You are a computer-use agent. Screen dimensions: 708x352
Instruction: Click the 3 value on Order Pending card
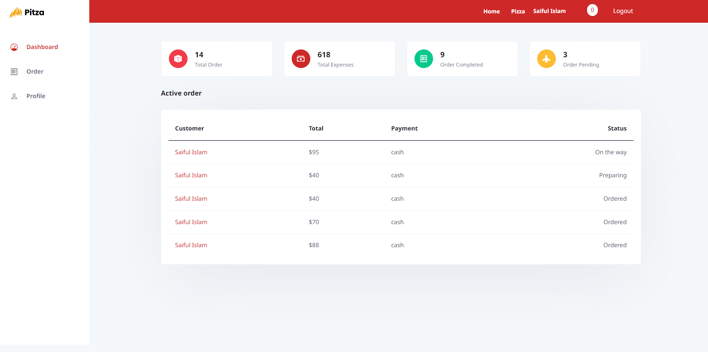[565, 55]
